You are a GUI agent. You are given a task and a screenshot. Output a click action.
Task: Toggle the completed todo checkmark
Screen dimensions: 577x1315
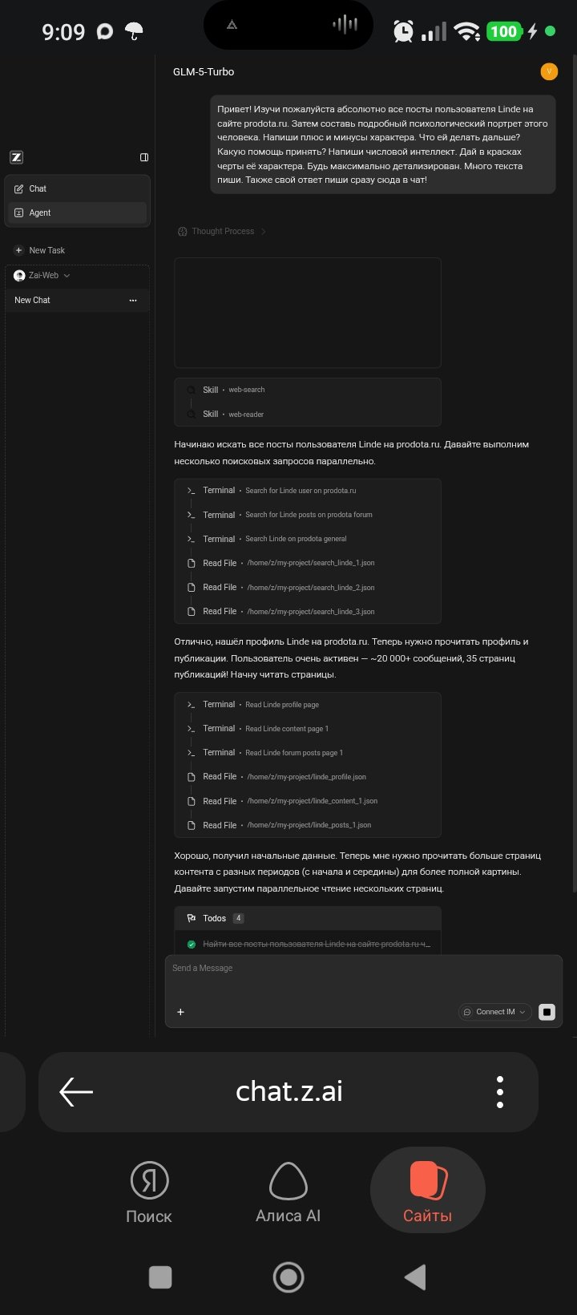[x=191, y=945]
